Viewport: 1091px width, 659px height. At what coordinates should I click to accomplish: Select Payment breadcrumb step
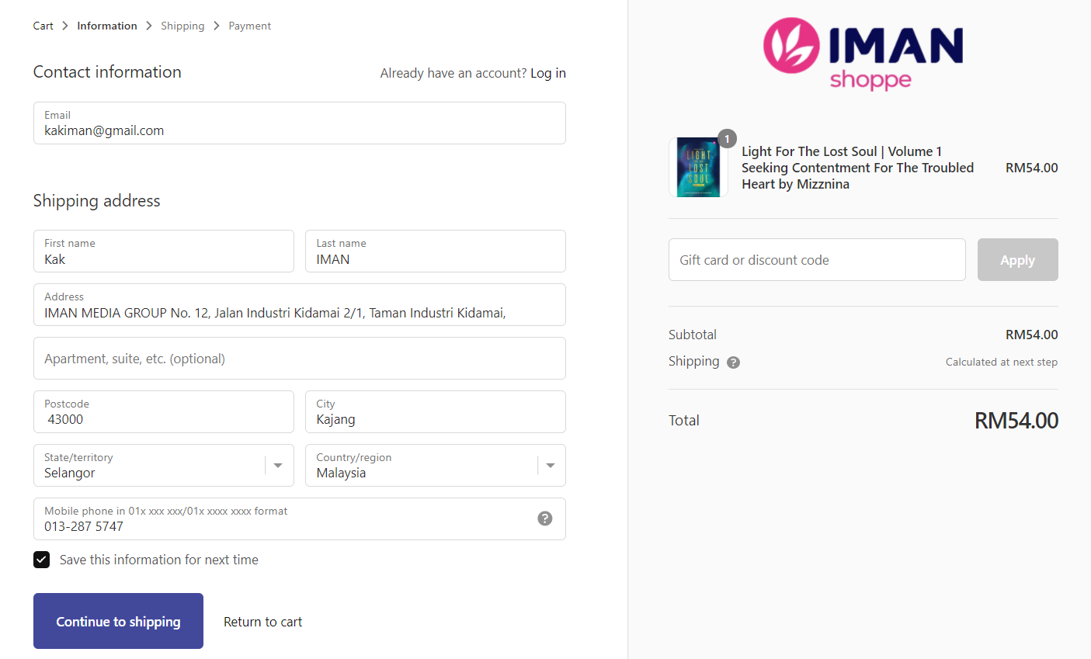[x=250, y=26]
